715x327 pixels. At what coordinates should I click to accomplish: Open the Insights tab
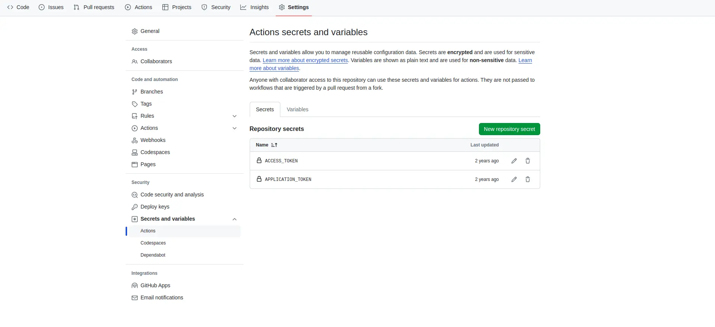pos(255,7)
